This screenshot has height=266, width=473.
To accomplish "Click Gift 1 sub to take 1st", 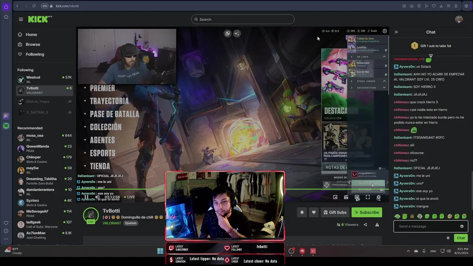I will tap(431, 46).
